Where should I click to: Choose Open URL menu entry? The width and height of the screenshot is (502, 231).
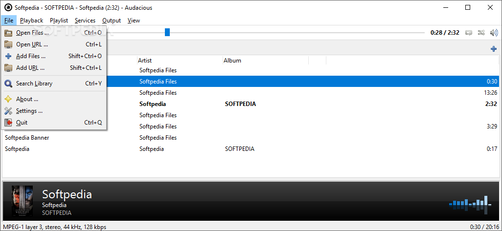point(54,44)
